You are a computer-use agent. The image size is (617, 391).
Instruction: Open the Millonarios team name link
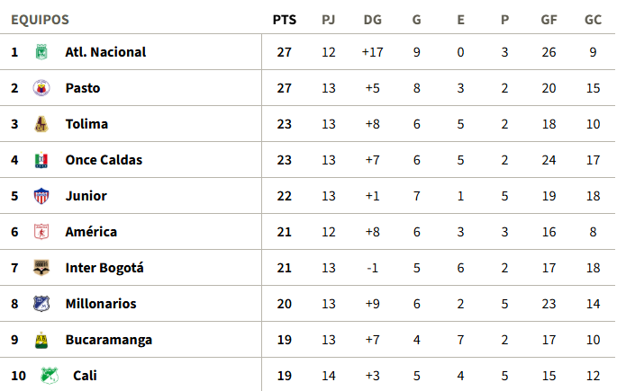101,304
